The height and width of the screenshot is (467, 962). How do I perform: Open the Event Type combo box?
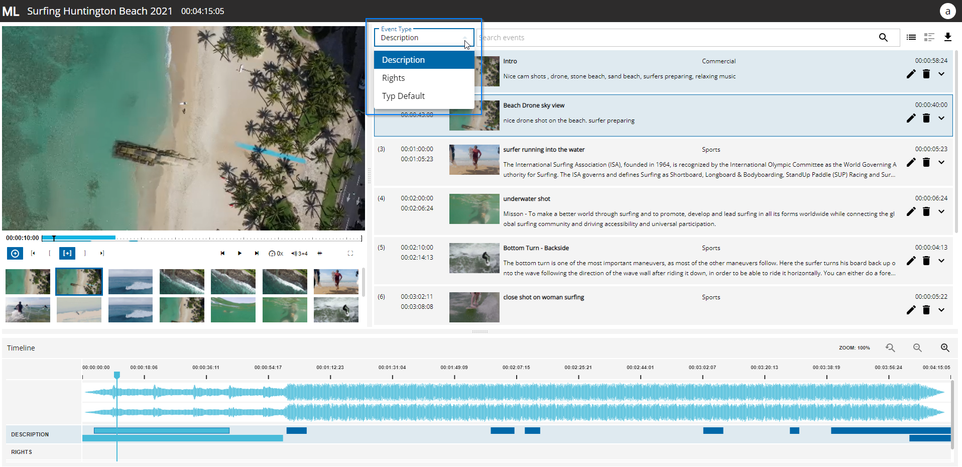pos(424,38)
